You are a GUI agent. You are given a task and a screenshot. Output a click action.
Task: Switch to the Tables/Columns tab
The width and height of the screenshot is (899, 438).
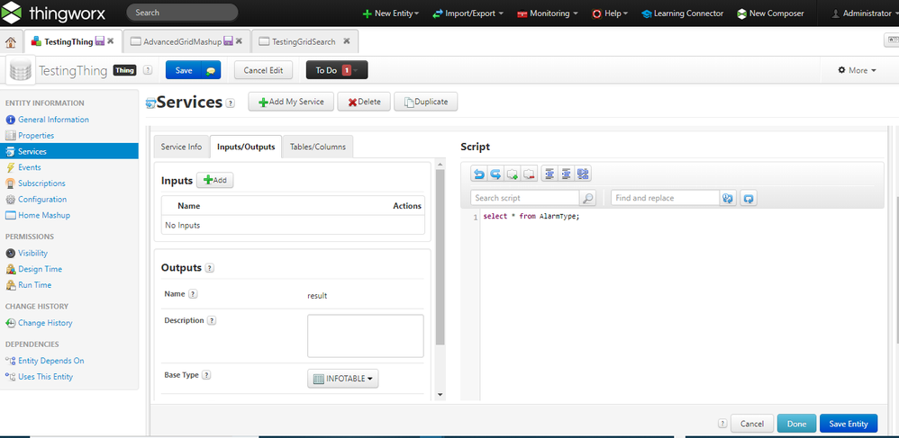tap(316, 147)
